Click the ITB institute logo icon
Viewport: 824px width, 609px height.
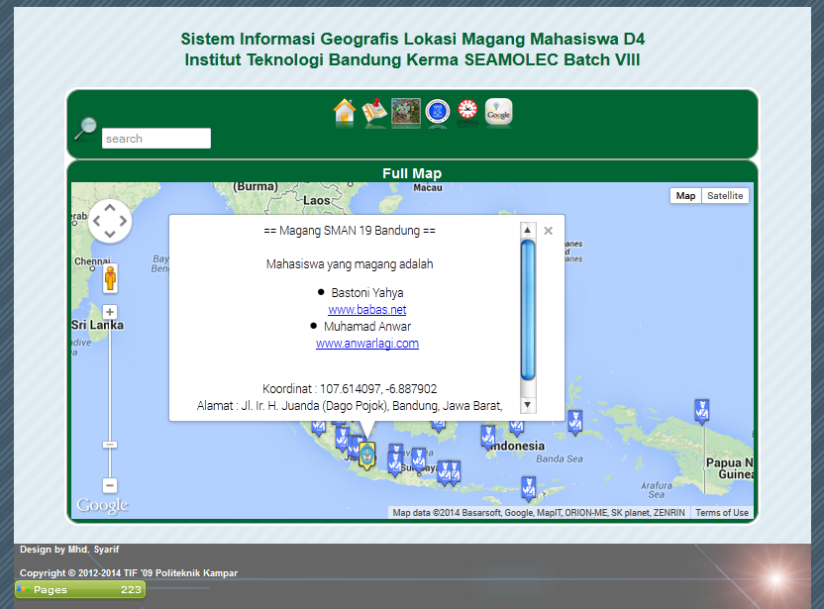[x=437, y=112]
